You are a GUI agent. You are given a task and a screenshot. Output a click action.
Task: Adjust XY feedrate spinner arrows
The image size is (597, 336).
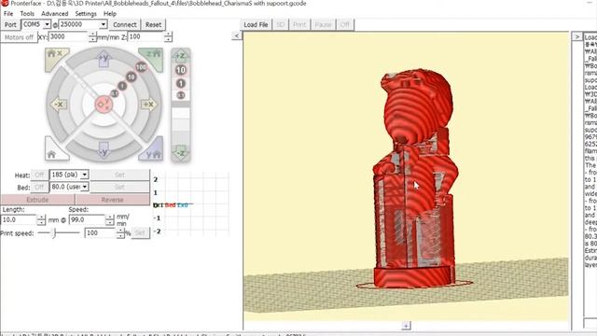click(x=92, y=37)
